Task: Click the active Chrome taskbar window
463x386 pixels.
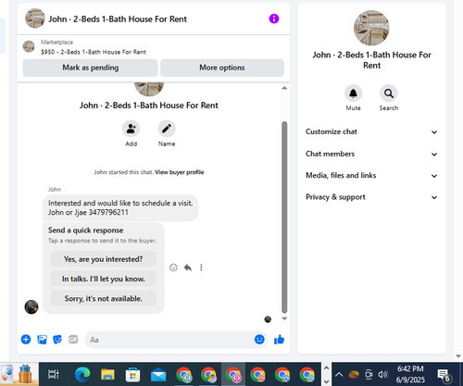Action: coord(233,374)
